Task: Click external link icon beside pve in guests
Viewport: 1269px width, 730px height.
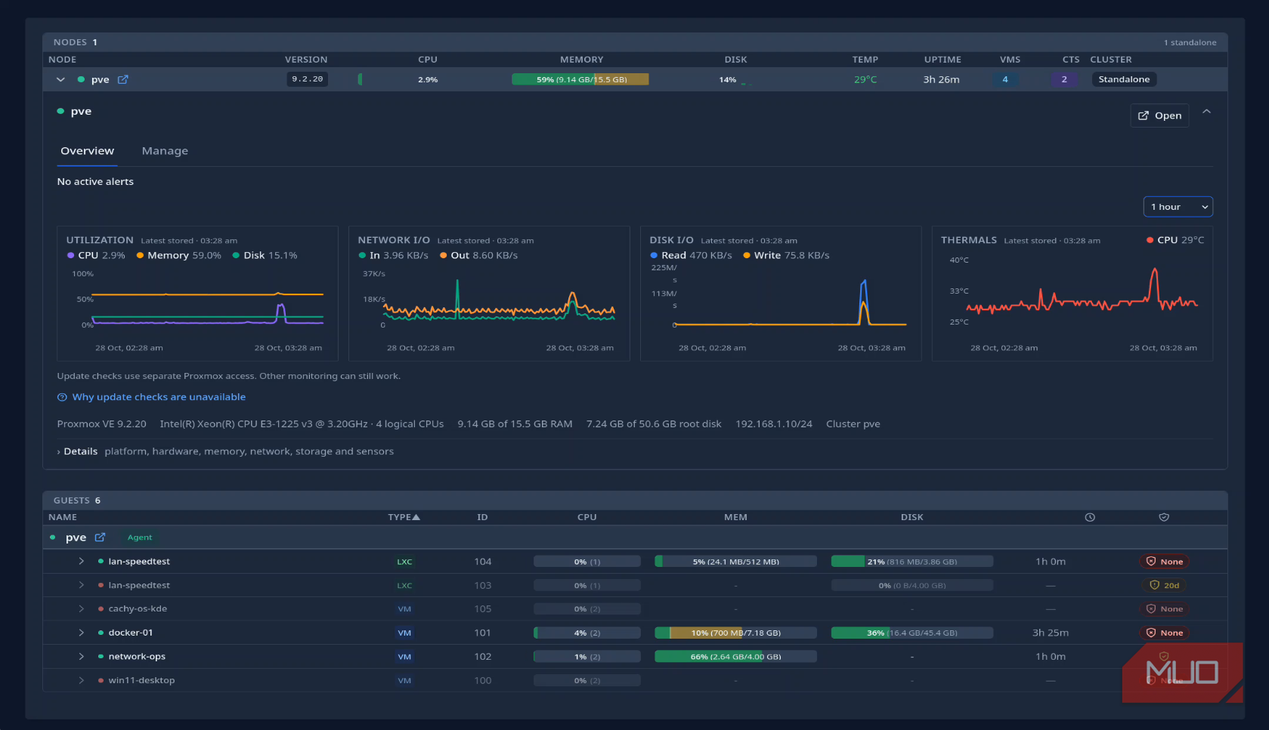Action: click(100, 537)
